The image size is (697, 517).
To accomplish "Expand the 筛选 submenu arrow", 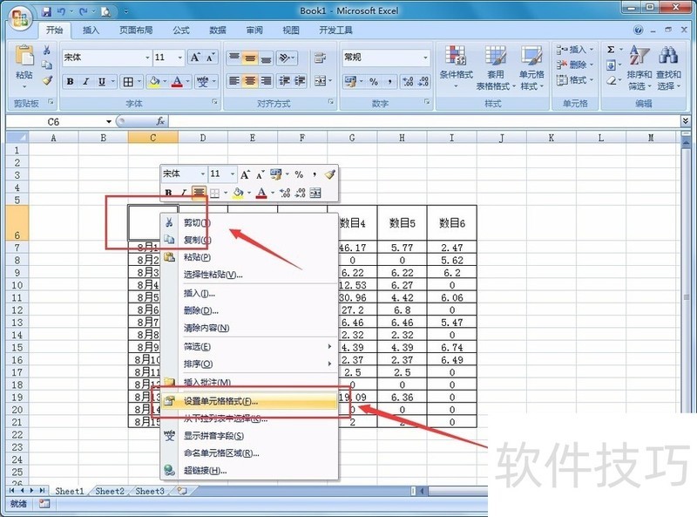I will pyautogui.click(x=329, y=346).
